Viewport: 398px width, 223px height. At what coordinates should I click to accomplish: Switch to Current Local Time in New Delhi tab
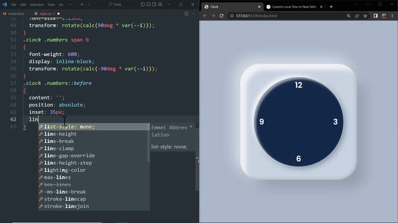pyautogui.click(x=294, y=7)
